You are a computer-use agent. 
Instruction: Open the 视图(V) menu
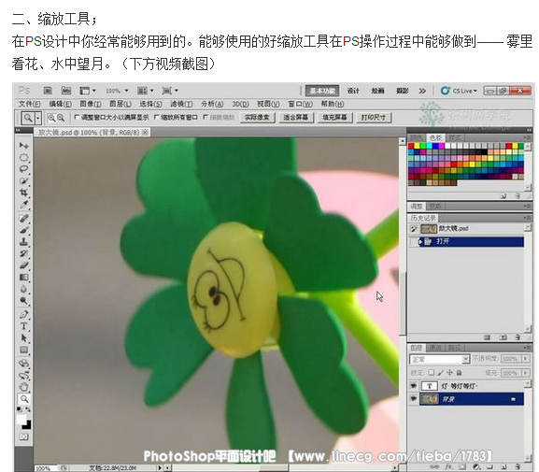click(268, 104)
